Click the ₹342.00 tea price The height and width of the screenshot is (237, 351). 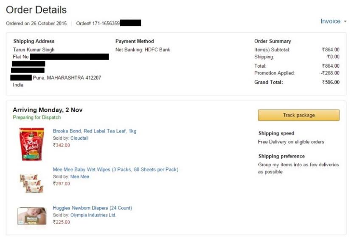tap(62, 145)
